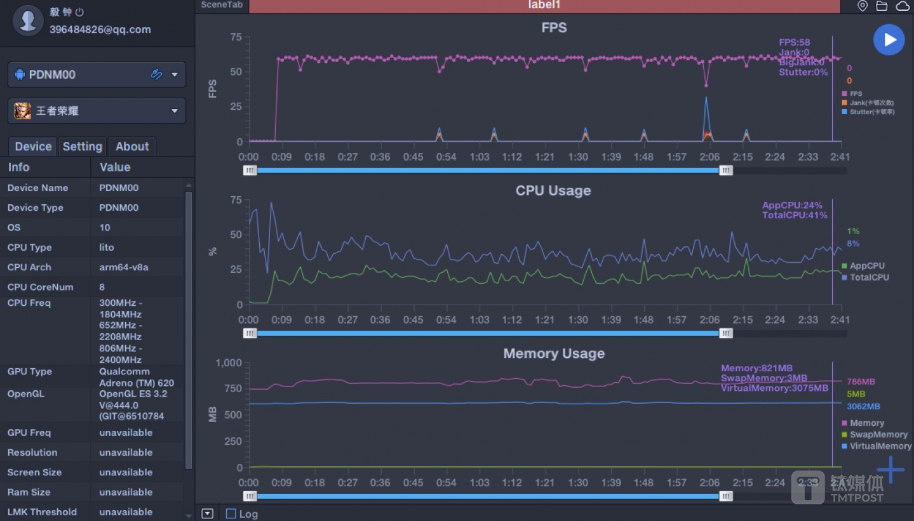Click the location pin icon in top bar

pyautogui.click(x=863, y=6)
